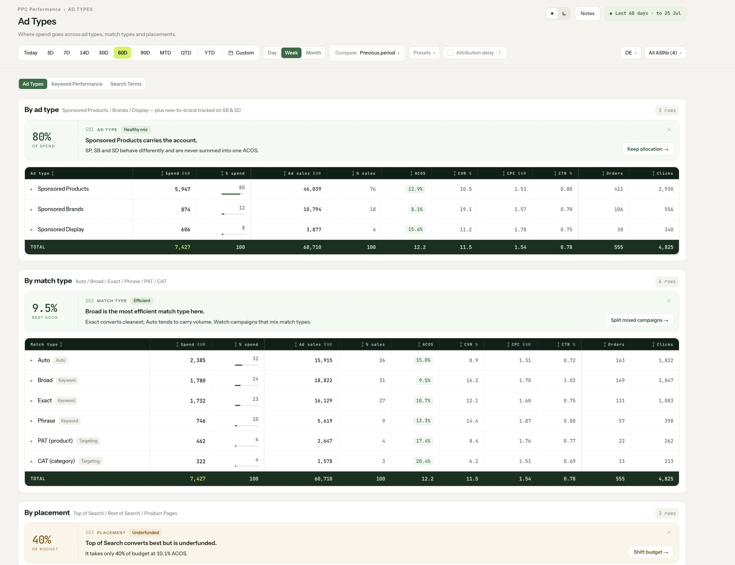Open the Search Terms tab
The image size is (735, 565).
[126, 84]
